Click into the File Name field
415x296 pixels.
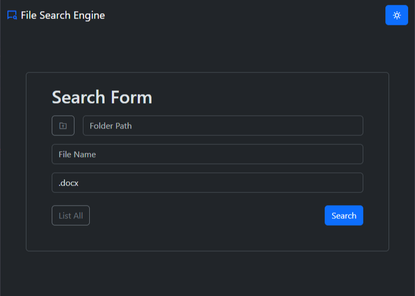[207, 154]
